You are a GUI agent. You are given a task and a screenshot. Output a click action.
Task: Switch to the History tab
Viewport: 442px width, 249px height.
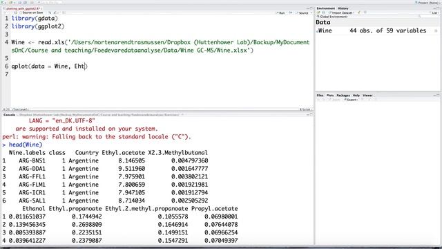pyautogui.click(x=343, y=8)
